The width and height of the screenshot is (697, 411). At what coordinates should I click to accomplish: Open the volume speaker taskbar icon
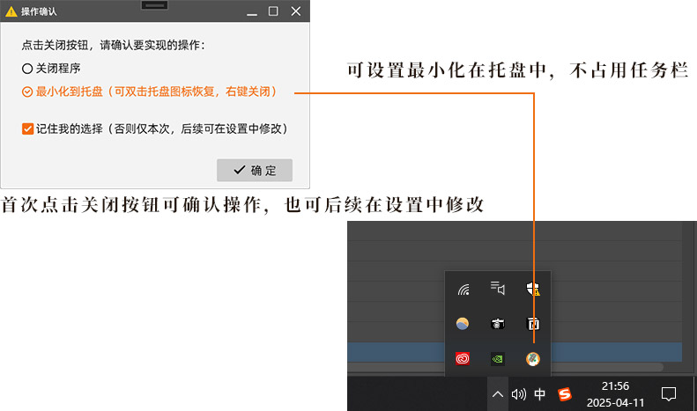(x=518, y=394)
